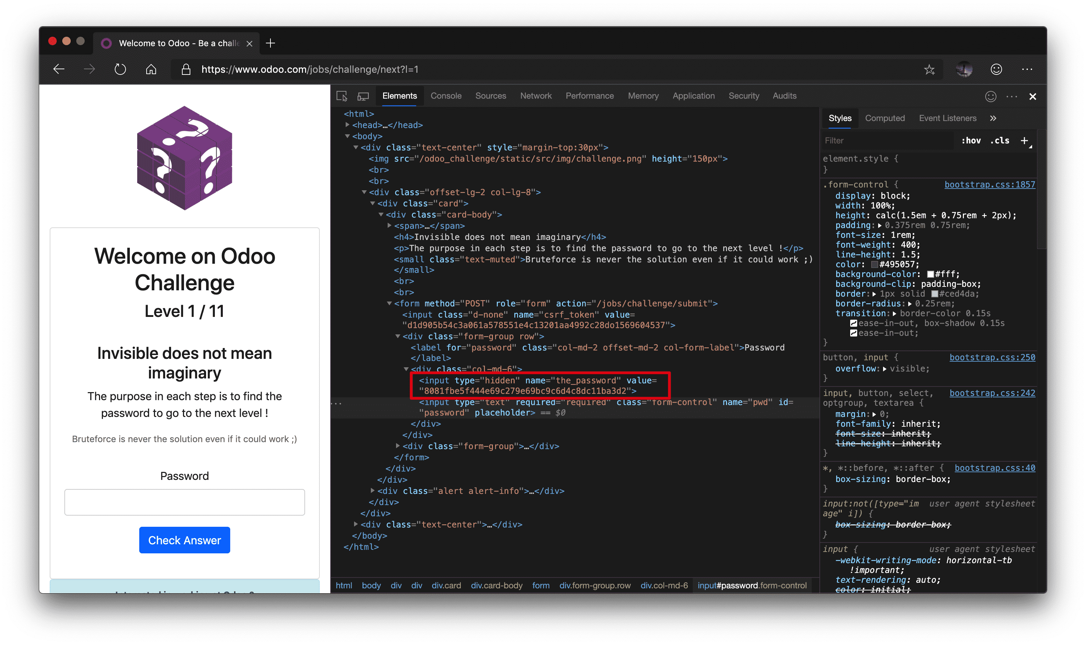Open bootstrap.css:40 source link

click(995, 468)
